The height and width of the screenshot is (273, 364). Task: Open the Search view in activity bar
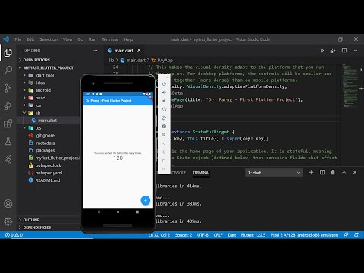(x=8, y=70)
